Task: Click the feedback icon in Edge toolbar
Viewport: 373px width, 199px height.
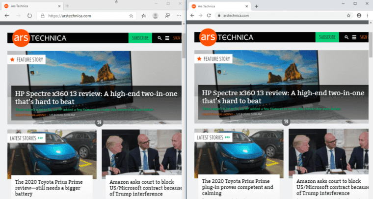Action: click(167, 16)
